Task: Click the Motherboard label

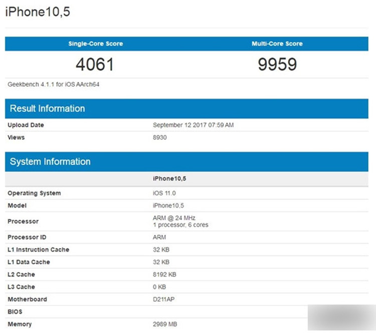Action: click(x=28, y=299)
